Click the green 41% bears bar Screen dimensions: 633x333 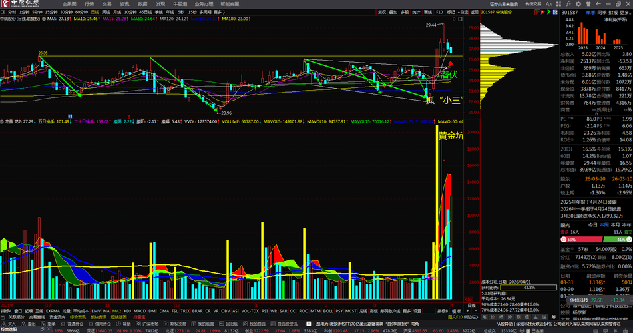[x=617, y=240]
